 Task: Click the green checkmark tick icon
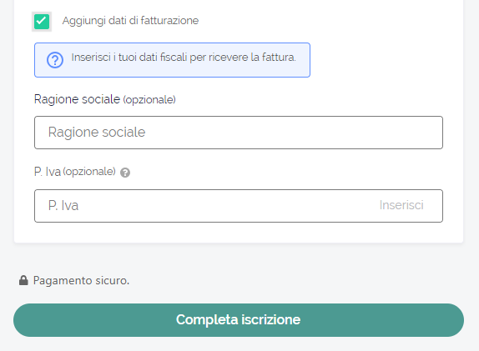[x=42, y=22]
